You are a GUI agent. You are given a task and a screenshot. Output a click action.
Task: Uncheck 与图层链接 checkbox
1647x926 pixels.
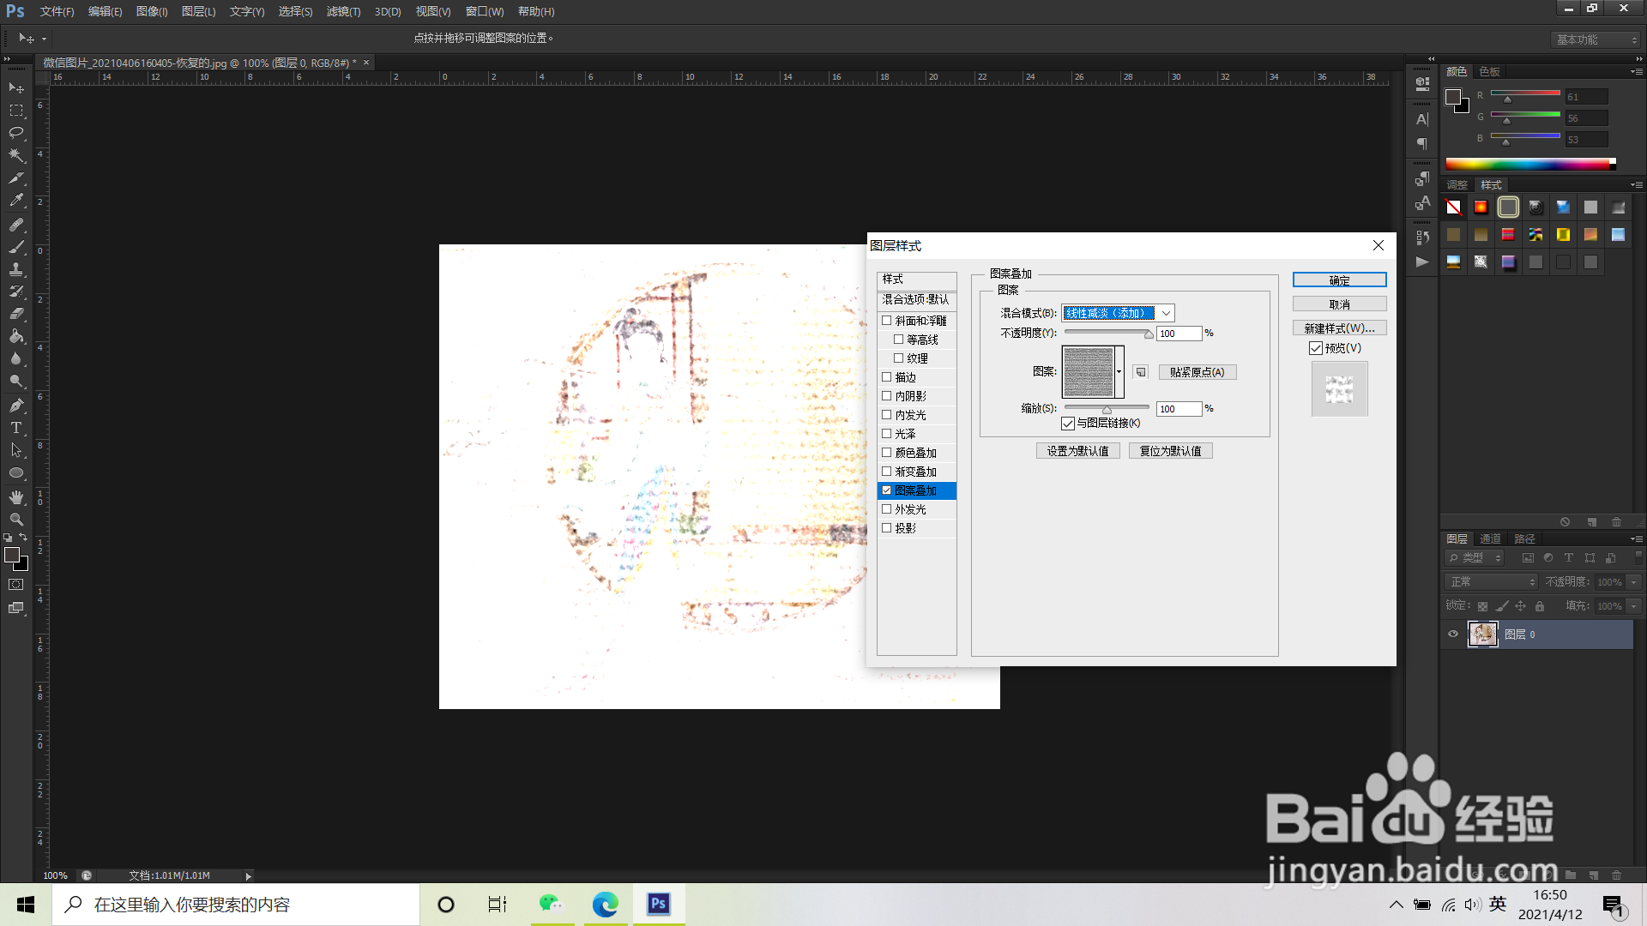(1068, 424)
